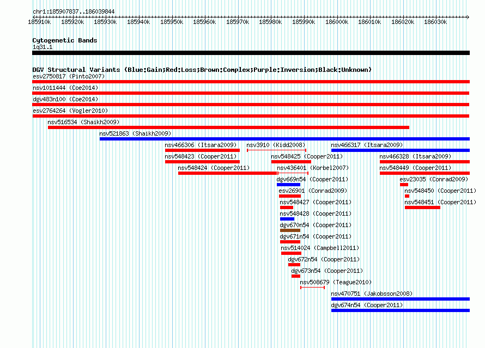Viewport: 485px width, 348px height.
Task: Select the thin red line under nsv3910
Action: 276,150
